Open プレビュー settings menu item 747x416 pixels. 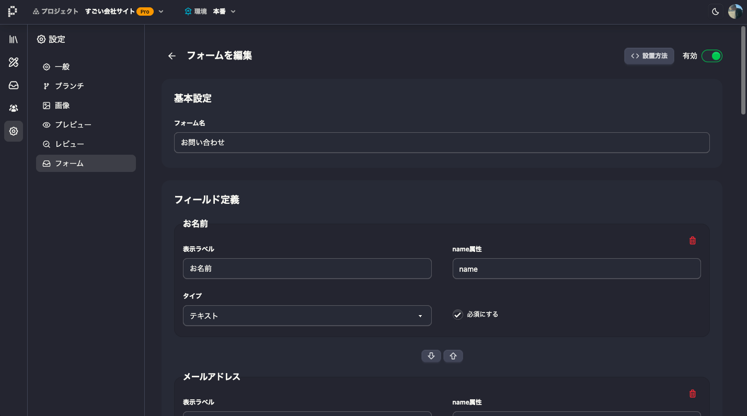tap(86, 125)
